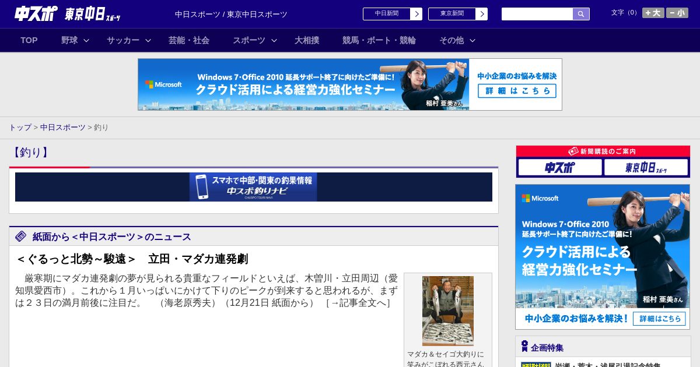Open the article 立田・マダカ連発劇 headline
Screen dimensions: 700x367
[x=132, y=259]
